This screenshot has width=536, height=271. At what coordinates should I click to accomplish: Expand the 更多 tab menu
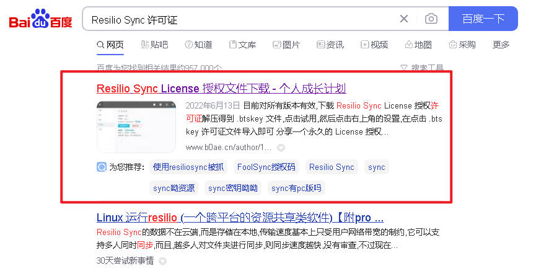501,45
